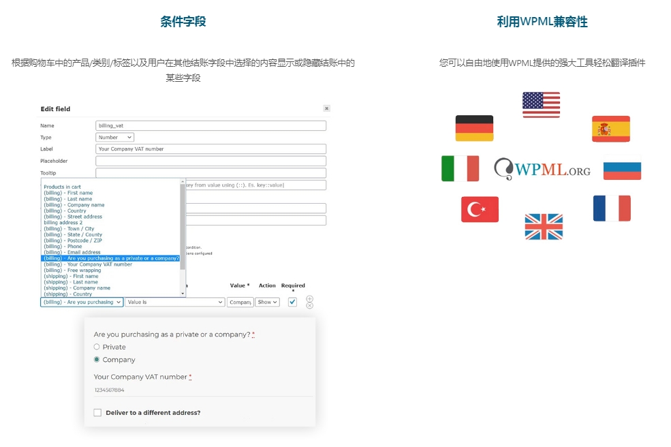Click the 条件字段 heading
This screenshot has height=447, width=671.
click(x=183, y=21)
